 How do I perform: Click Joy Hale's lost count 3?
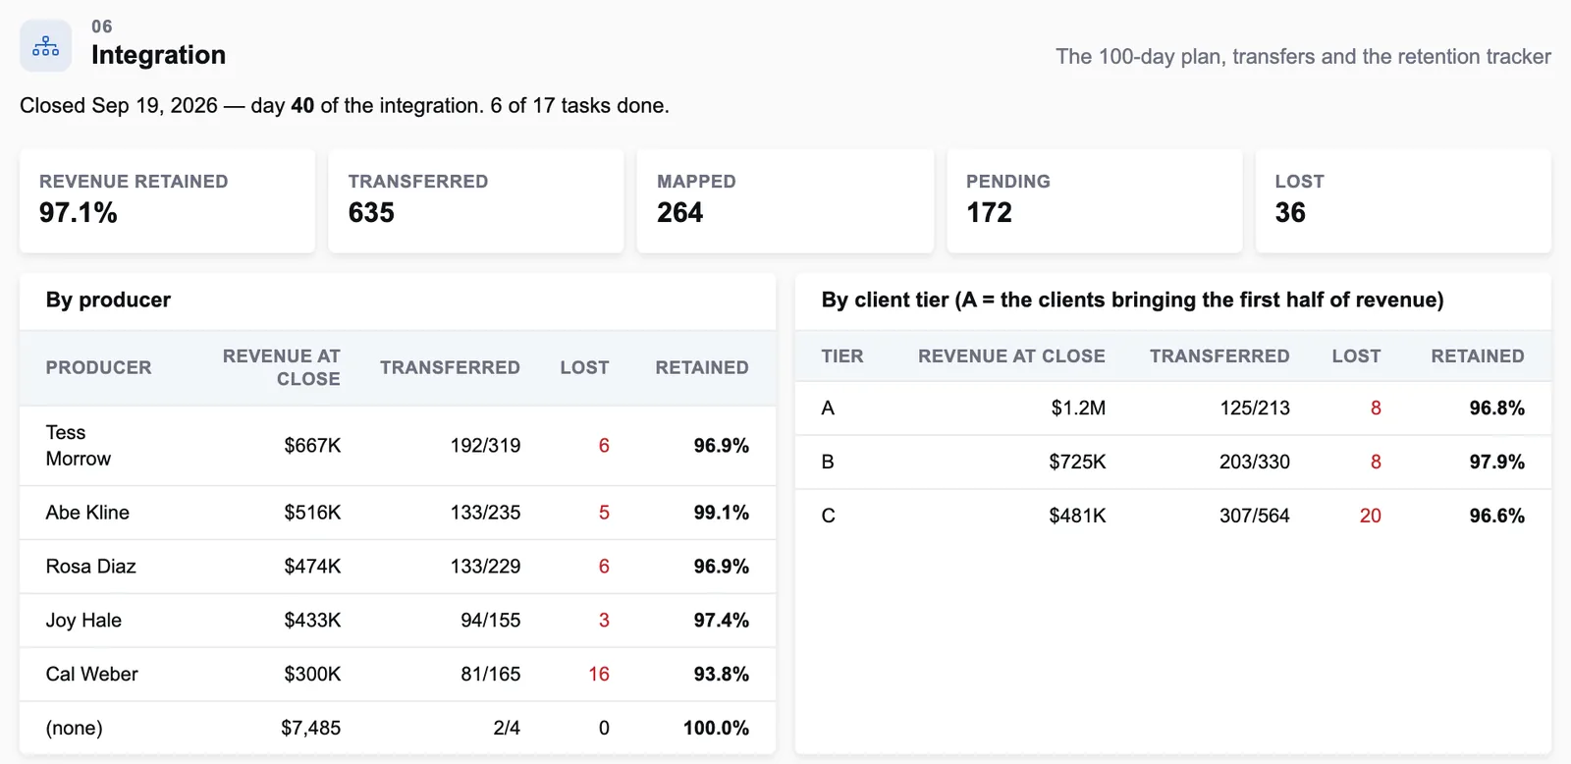604,621
